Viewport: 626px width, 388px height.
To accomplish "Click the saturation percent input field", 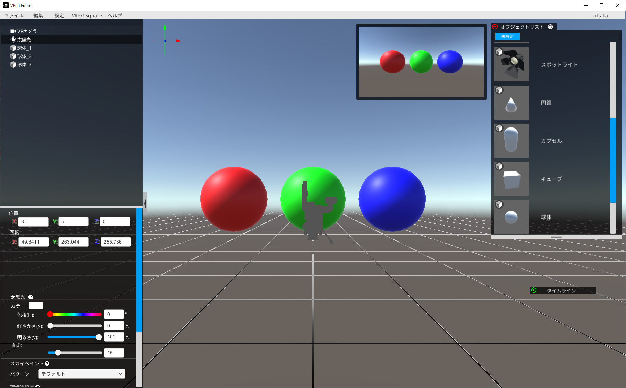I will pos(114,326).
